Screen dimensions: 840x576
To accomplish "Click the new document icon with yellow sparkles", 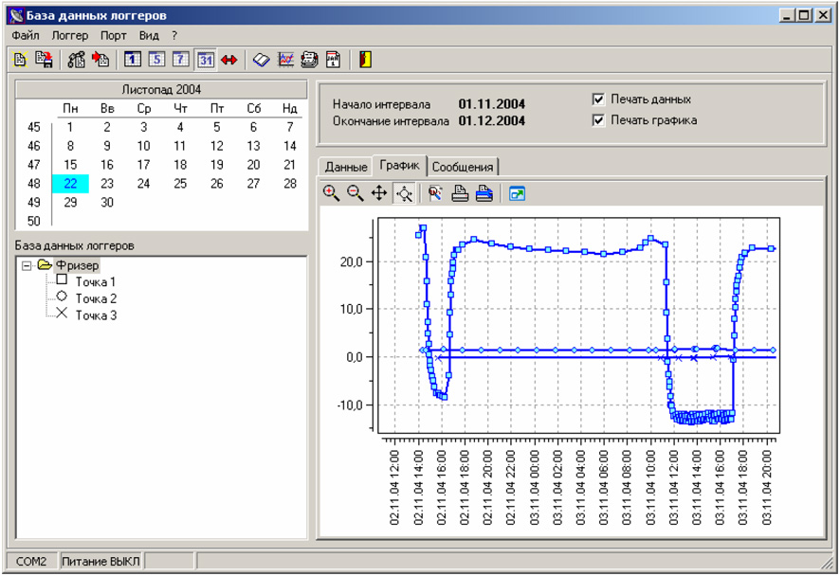I will [20, 60].
